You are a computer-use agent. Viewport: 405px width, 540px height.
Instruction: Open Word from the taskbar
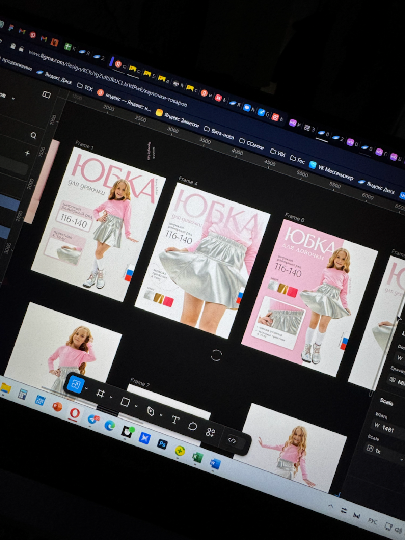215,463
